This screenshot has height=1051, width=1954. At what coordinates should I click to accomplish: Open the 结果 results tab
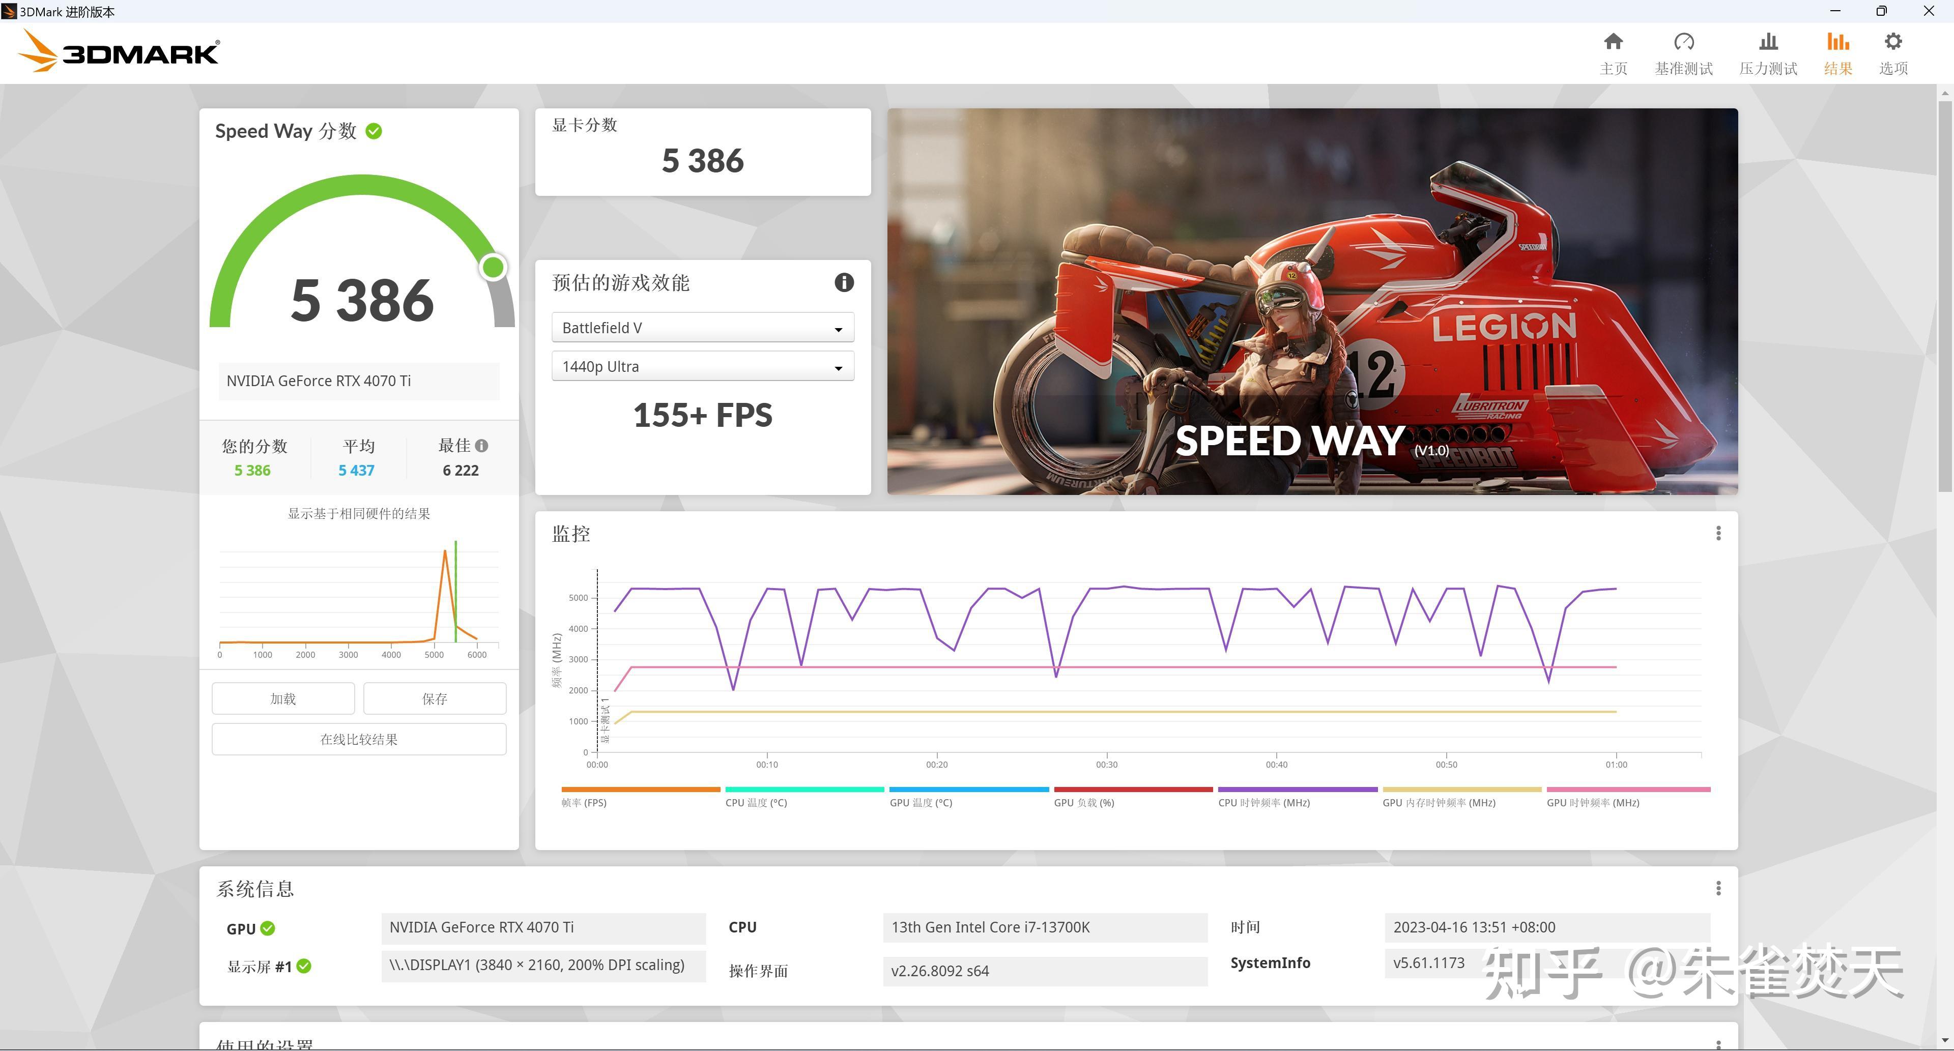coord(1838,53)
